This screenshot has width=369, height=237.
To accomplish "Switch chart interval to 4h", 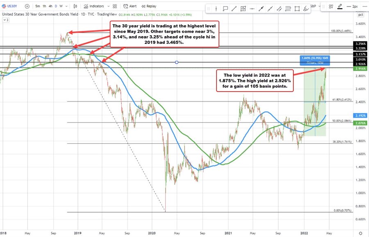I will point(50,6).
